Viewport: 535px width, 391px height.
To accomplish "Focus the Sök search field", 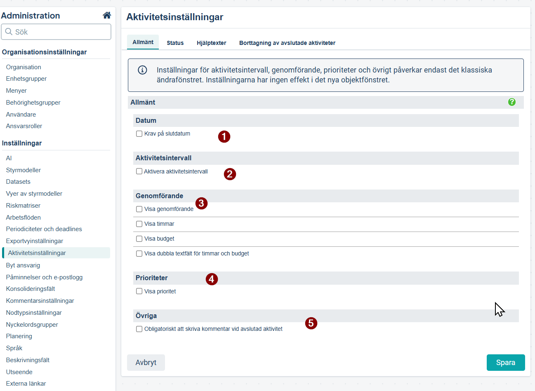I will (56, 32).
